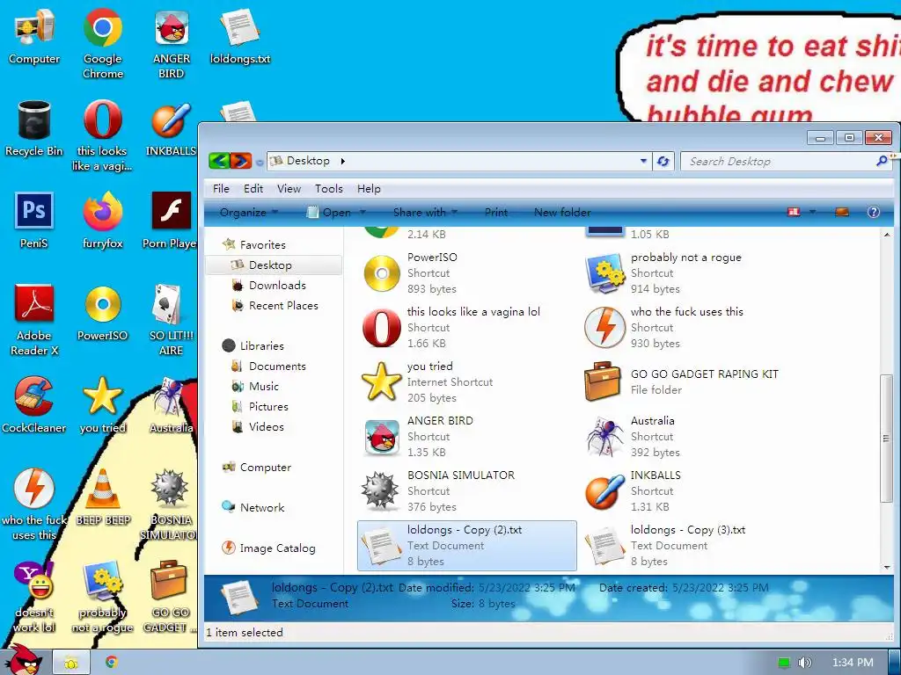
Task: Select the Adobe Reader X desktop icon
Action: coord(34,320)
